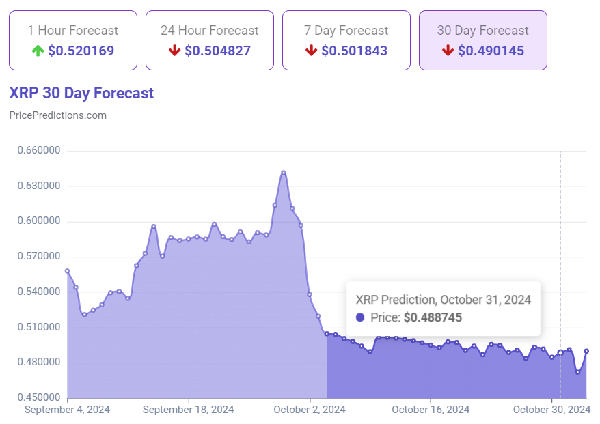Click the September 18, 2024 axis label
This screenshot has height=424, width=600.
[x=188, y=410]
